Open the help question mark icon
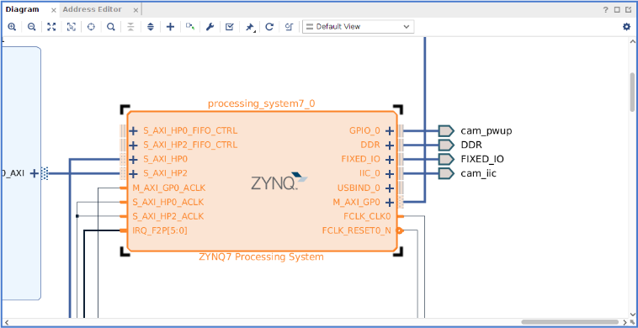638x328 pixels. pos(606,10)
